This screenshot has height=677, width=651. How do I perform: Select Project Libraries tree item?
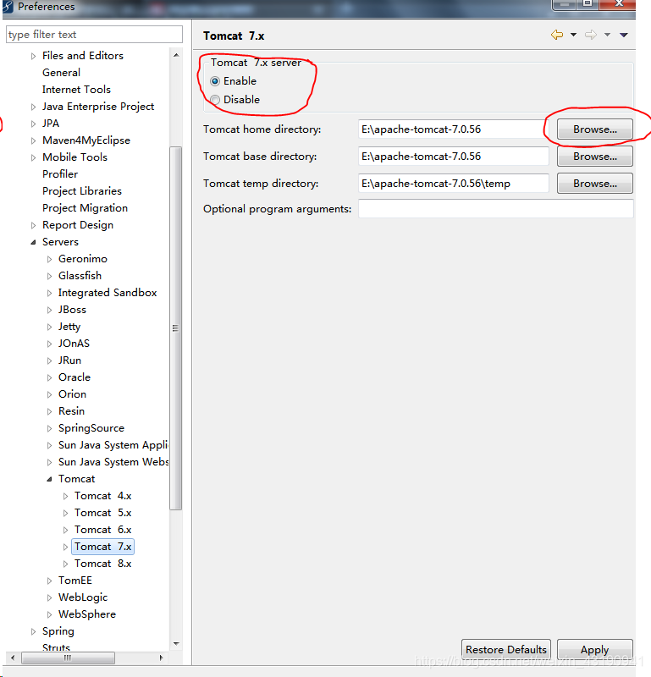pyautogui.click(x=81, y=191)
